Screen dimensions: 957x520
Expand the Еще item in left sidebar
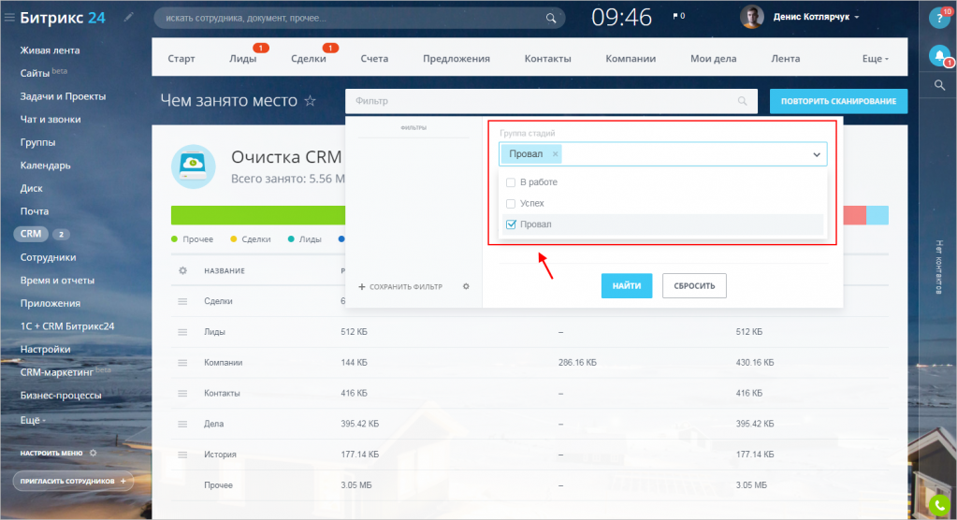point(33,420)
